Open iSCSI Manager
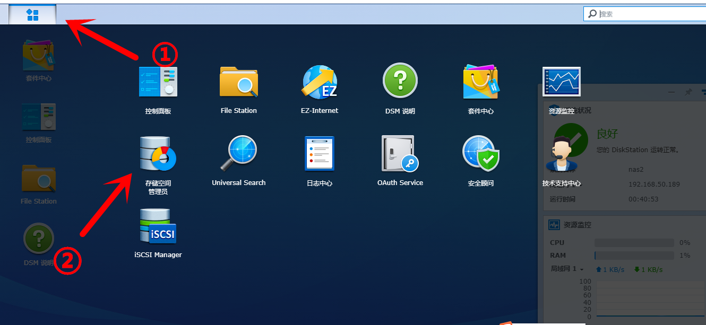 [x=158, y=227]
